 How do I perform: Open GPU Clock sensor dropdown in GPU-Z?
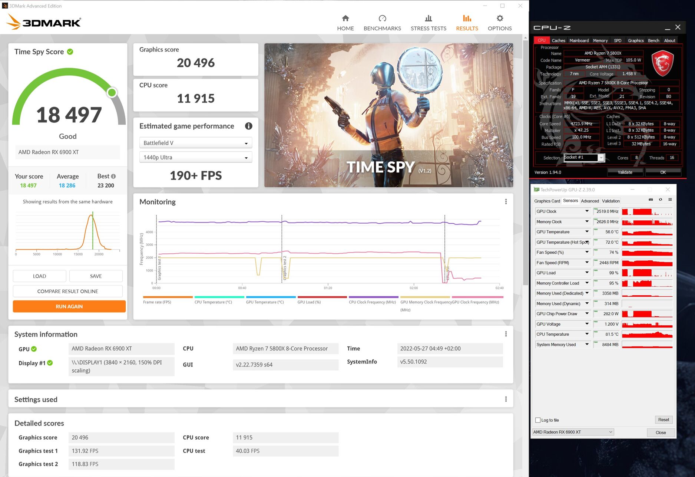coord(587,211)
